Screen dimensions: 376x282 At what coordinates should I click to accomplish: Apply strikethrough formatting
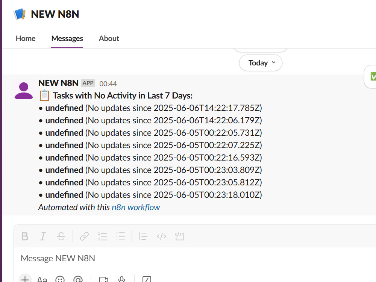tap(61, 237)
